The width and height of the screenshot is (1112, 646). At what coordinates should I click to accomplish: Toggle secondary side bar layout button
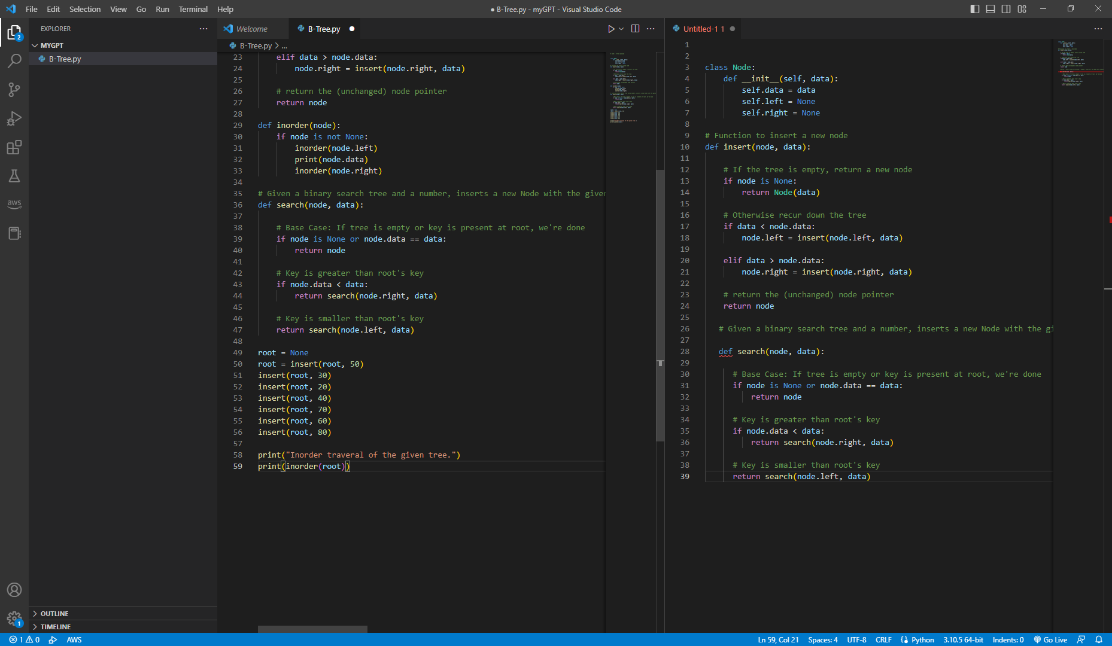(1006, 9)
